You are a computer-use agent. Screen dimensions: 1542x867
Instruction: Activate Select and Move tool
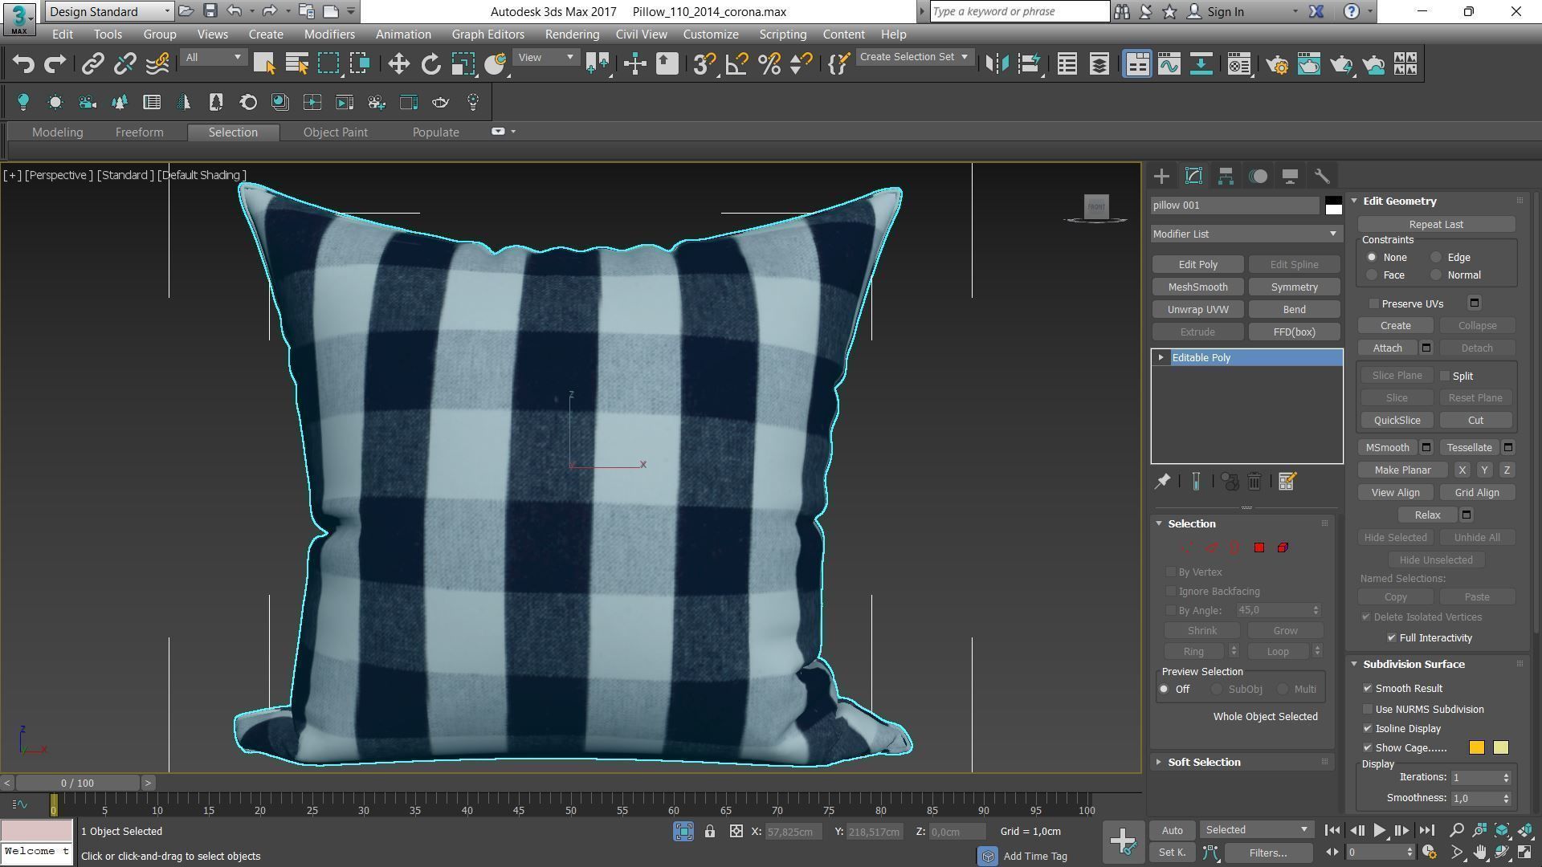pyautogui.click(x=399, y=64)
